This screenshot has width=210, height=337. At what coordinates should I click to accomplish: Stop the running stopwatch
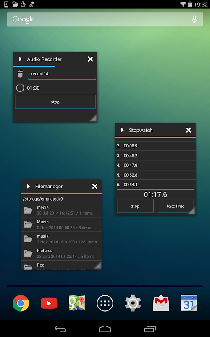pos(135,206)
